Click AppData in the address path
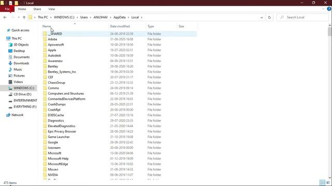Image resolution: width=332 pixels, height=186 pixels. click(119, 17)
